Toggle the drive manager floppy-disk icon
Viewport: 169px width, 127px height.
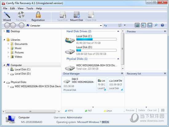pos(150,25)
